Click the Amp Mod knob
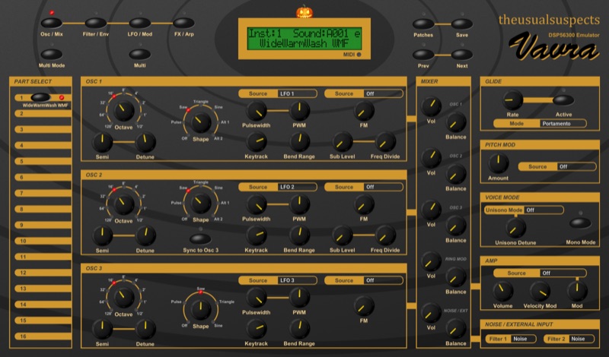This screenshot has height=357, width=609. click(577, 291)
